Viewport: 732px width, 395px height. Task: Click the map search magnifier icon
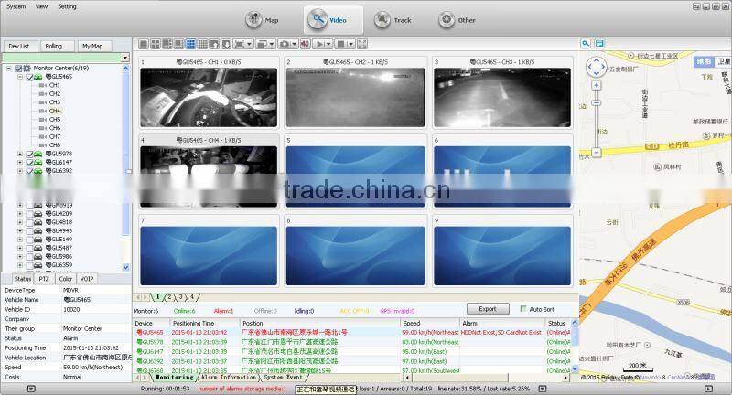point(586,43)
